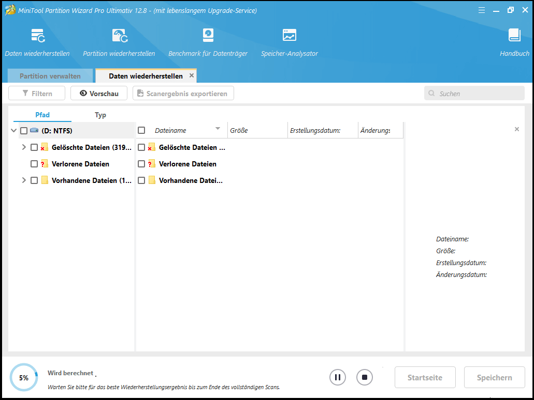Click the Startseite button
The width and height of the screenshot is (534, 400).
(425, 377)
